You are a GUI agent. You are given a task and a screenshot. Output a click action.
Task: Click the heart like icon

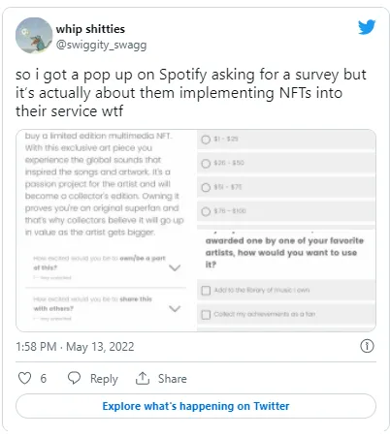tap(24, 378)
